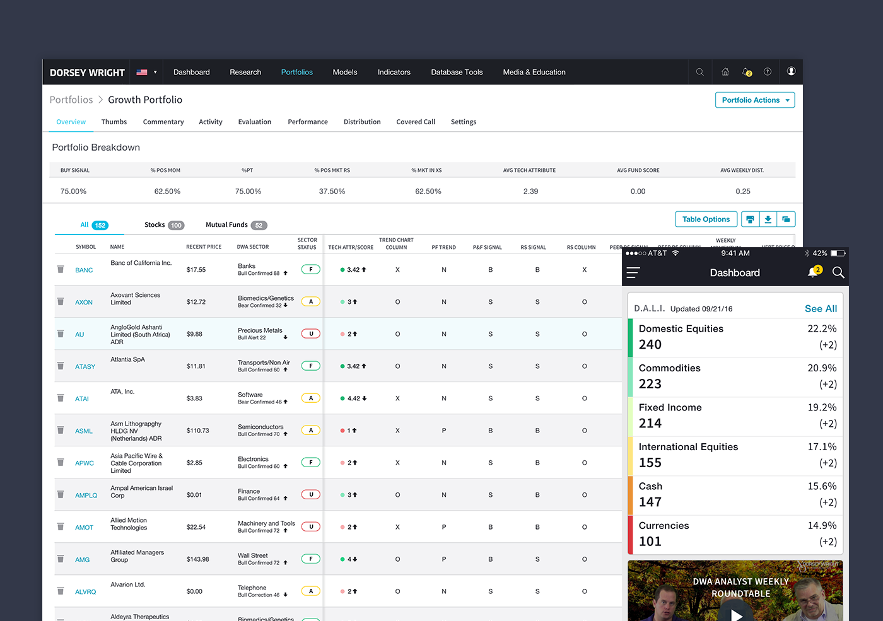Viewport: 883px width, 621px height.
Task: Delete the AMPLQ row using trash icon
Action: 61,494
